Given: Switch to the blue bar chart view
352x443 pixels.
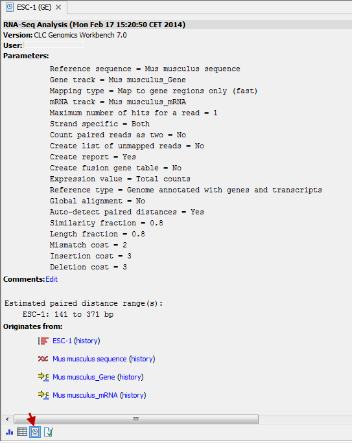Looking at the screenshot, I should (9, 432).
